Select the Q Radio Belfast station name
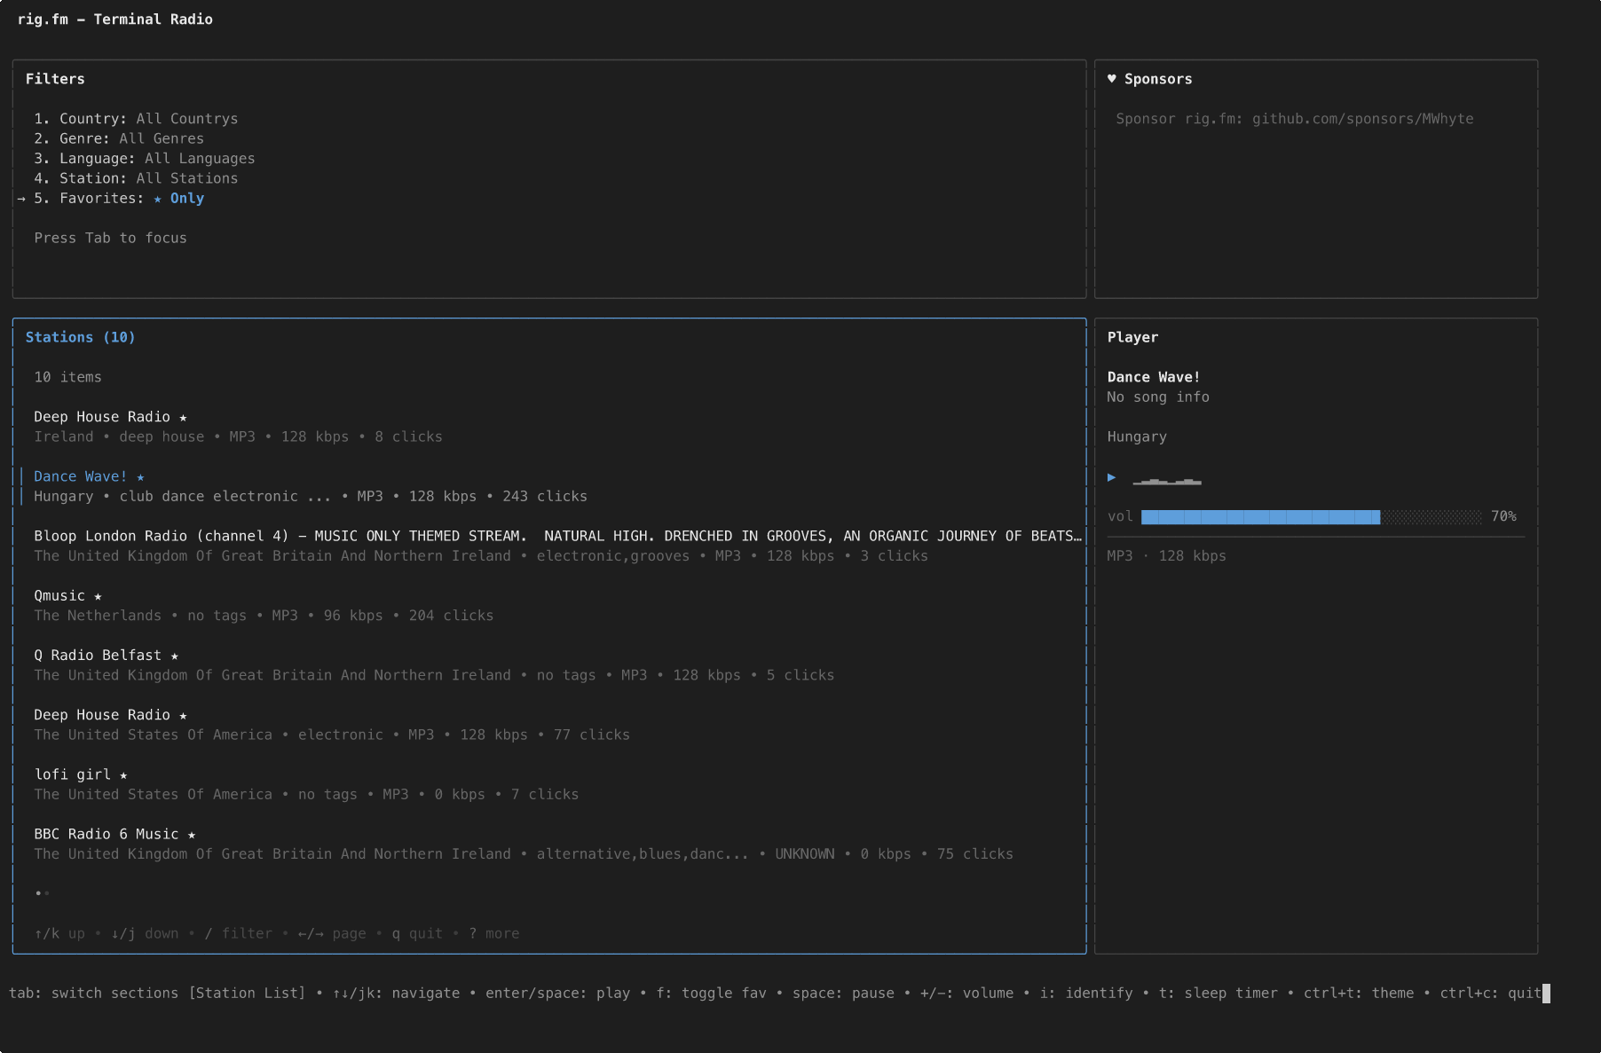 (98, 656)
